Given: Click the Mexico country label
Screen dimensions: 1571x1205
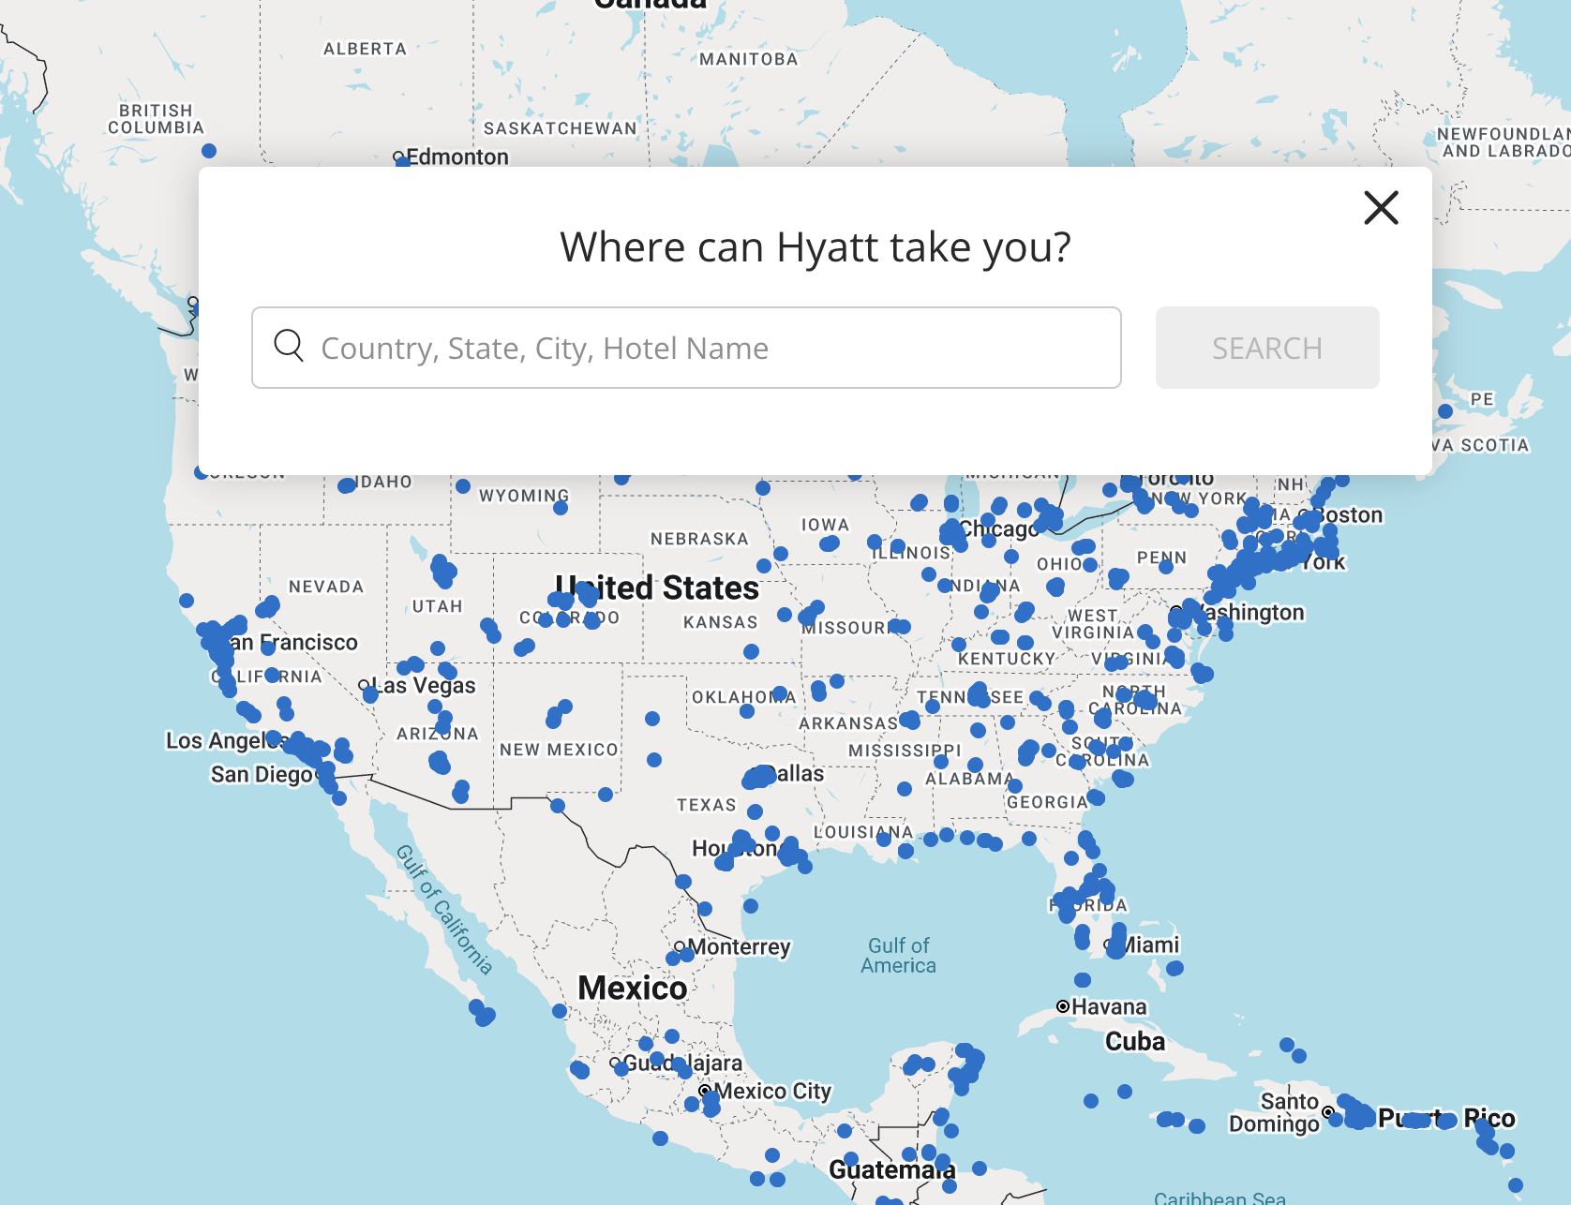Looking at the screenshot, I should click(x=633, y=988).
